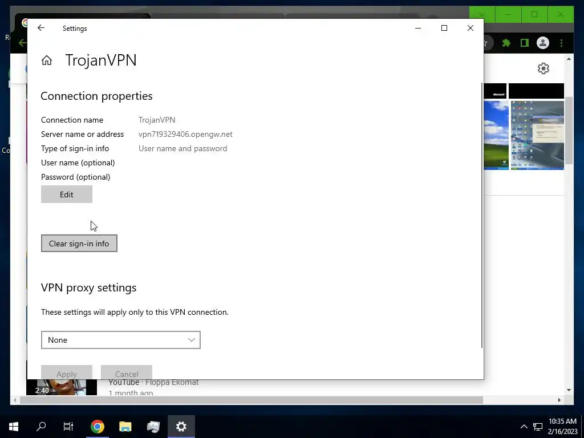Click the horizontal scrollbar left arrow
Viewport: 584px width, 438px height.
(x=15, y=400)
